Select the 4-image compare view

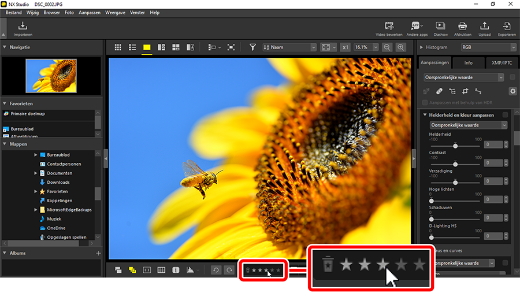[176, 47]
